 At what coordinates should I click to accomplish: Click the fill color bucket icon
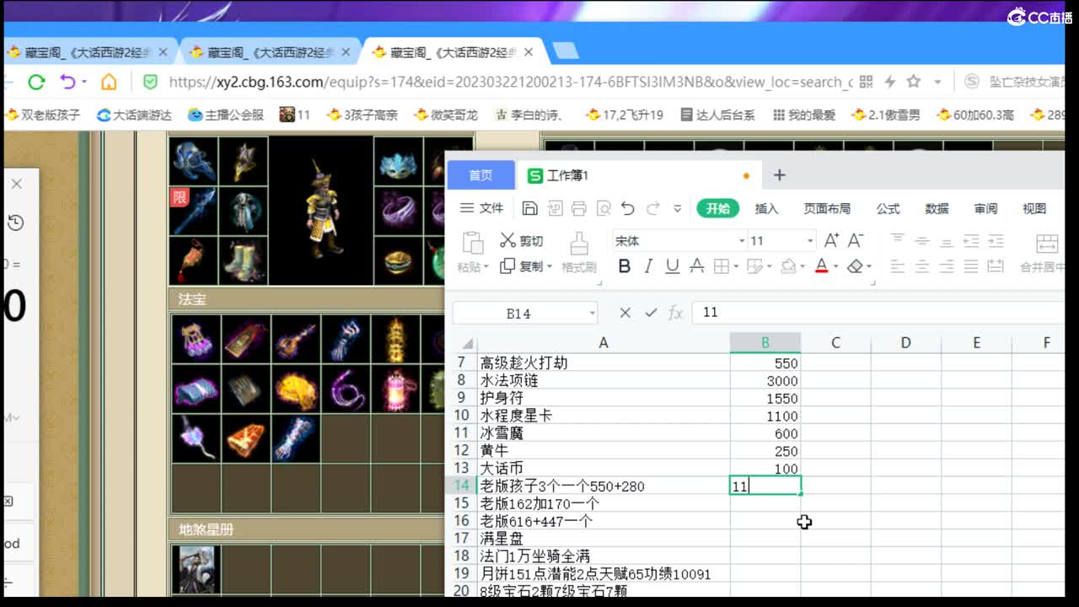click(x=787, y=266)
